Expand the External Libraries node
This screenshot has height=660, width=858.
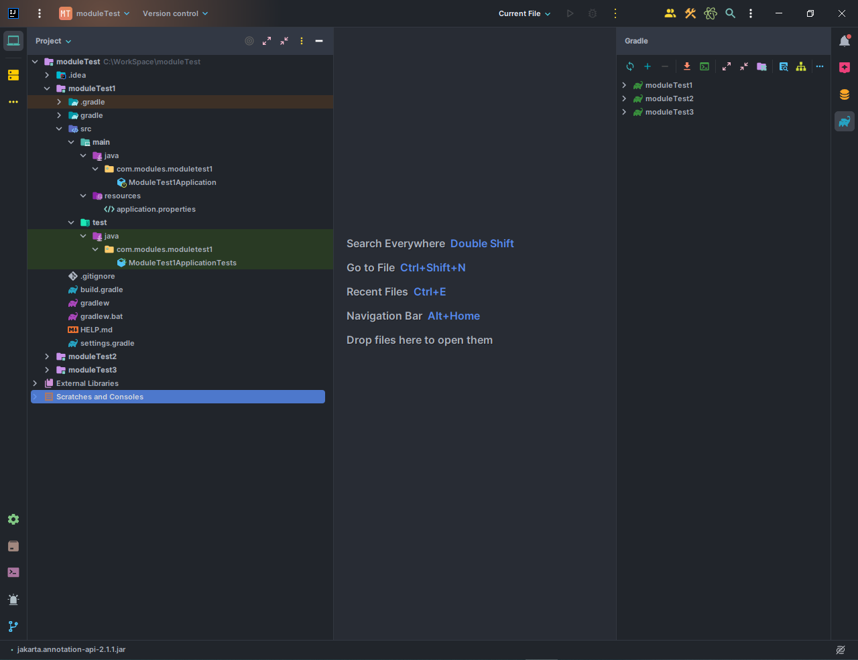35,383
